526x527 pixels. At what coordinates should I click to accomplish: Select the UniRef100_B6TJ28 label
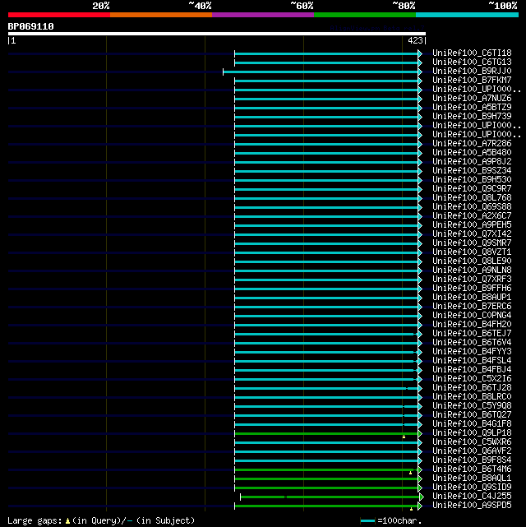pos(472,388)
